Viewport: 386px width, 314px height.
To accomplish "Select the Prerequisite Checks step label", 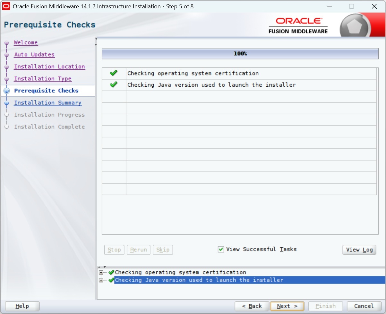I will (46, 91).
